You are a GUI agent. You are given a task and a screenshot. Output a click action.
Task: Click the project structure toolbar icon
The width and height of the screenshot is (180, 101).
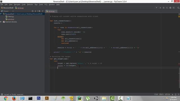(174, 8)
